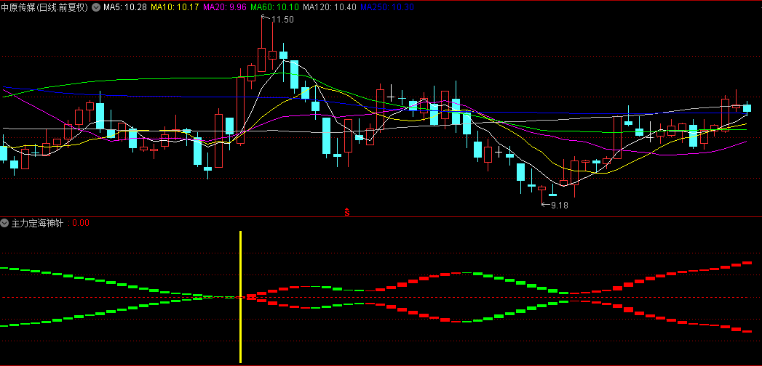Click the 0.00 indicator value
762x366 pixels.
(x=82, y=223)
